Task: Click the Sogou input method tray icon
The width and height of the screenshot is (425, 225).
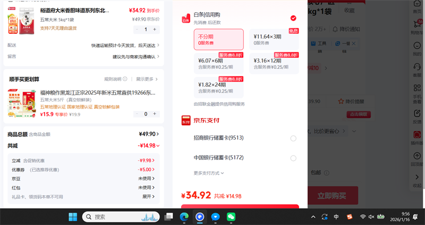Action: 350,217
